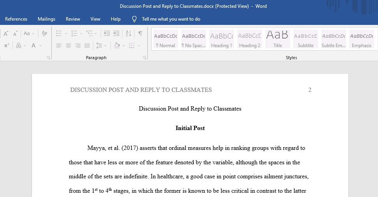Screen dimensions: 378x197
Task: Toggle show/hide paragraph marks
Action: (x=140, y=33)
